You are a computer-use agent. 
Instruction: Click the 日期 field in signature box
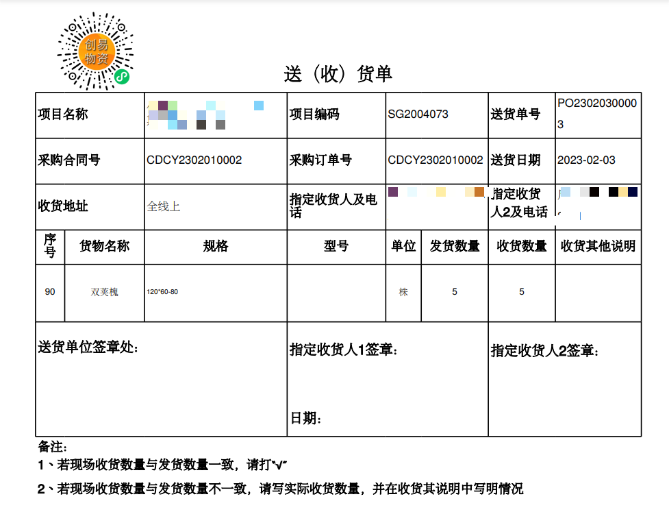pos(306,418)
